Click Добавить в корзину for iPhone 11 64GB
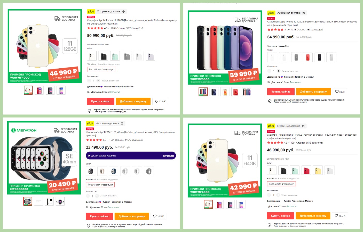 313,216
